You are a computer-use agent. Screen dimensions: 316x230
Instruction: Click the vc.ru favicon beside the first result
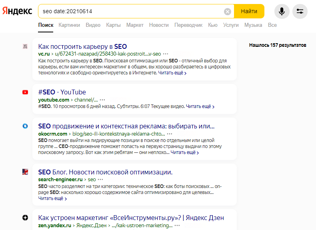point(25,46)
